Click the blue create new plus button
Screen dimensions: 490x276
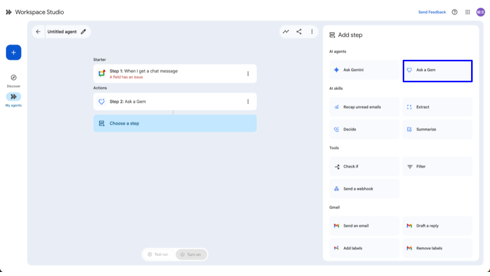coord(14,52)
